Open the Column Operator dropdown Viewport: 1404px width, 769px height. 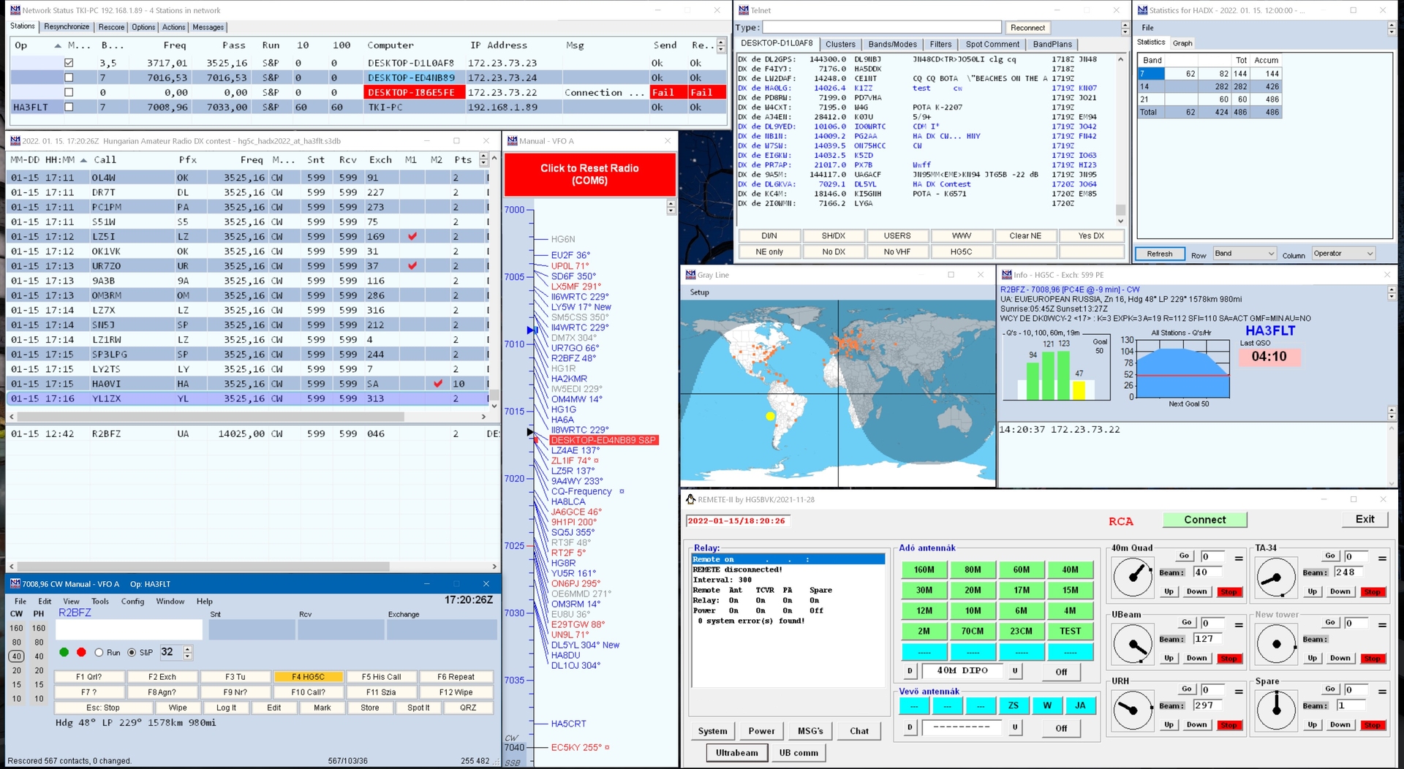tap(1343, 254)
